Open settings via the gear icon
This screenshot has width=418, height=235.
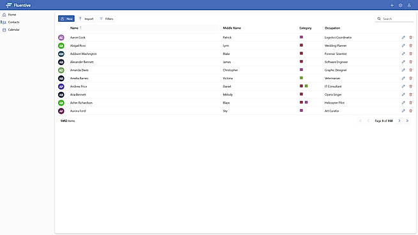tap(400, 5)
